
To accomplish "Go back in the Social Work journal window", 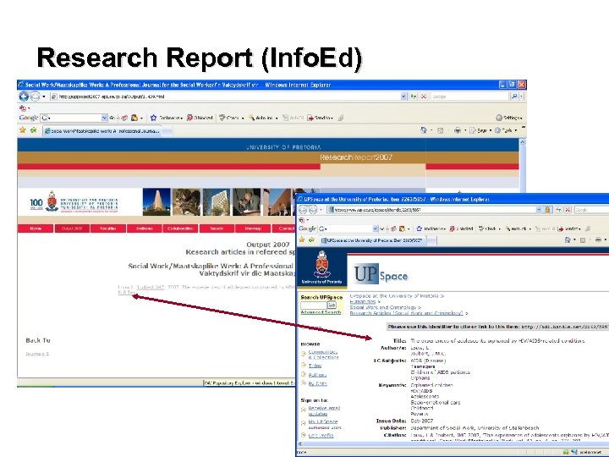I will [x=24, y=96].
